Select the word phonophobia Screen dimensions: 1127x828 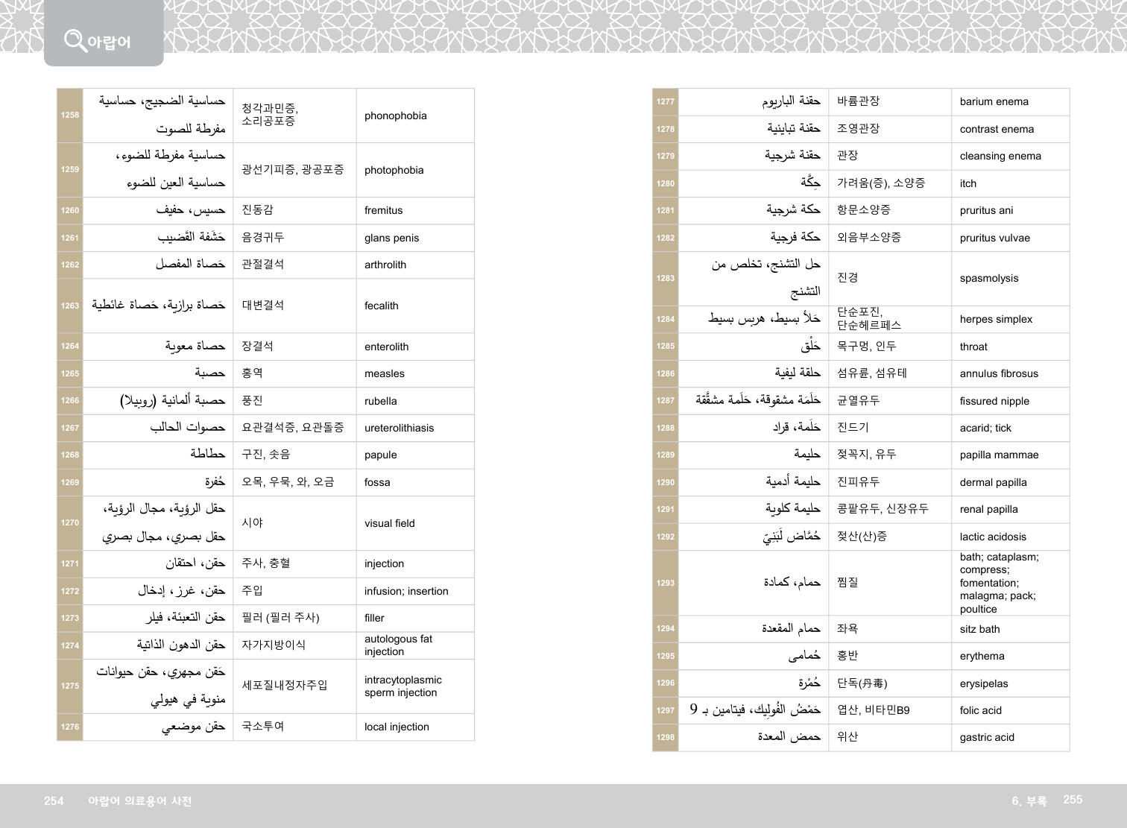(396, 116)
